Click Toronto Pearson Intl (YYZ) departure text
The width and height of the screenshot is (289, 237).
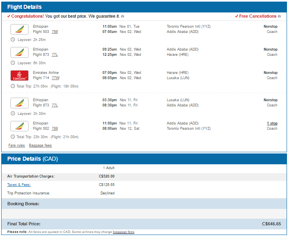[189, 27]
